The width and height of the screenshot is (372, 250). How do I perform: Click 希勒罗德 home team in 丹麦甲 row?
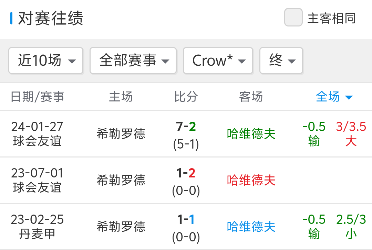(x=121, y=227)
